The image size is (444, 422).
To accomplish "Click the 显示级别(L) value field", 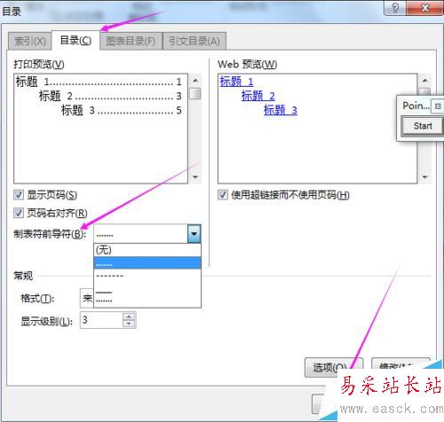I will coord(101,320).
